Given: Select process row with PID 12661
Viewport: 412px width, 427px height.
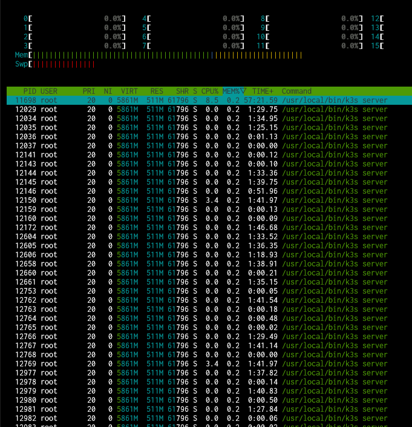Looking at the screenshot, I should [209, 282].
